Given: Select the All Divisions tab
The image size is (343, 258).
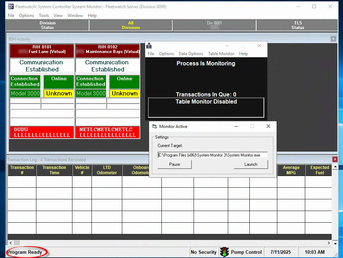Looking at the screenshot, I should 131,25.
